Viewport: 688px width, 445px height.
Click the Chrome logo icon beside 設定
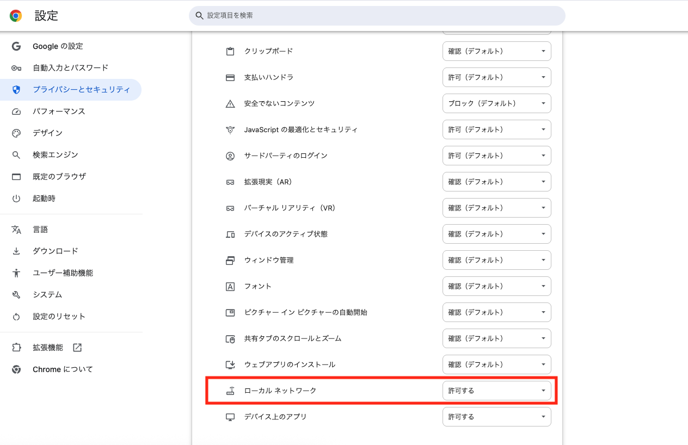click(x=16, y=16)
